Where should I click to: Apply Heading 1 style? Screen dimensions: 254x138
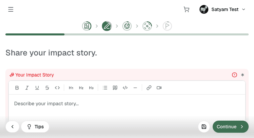tap(71, 88)
